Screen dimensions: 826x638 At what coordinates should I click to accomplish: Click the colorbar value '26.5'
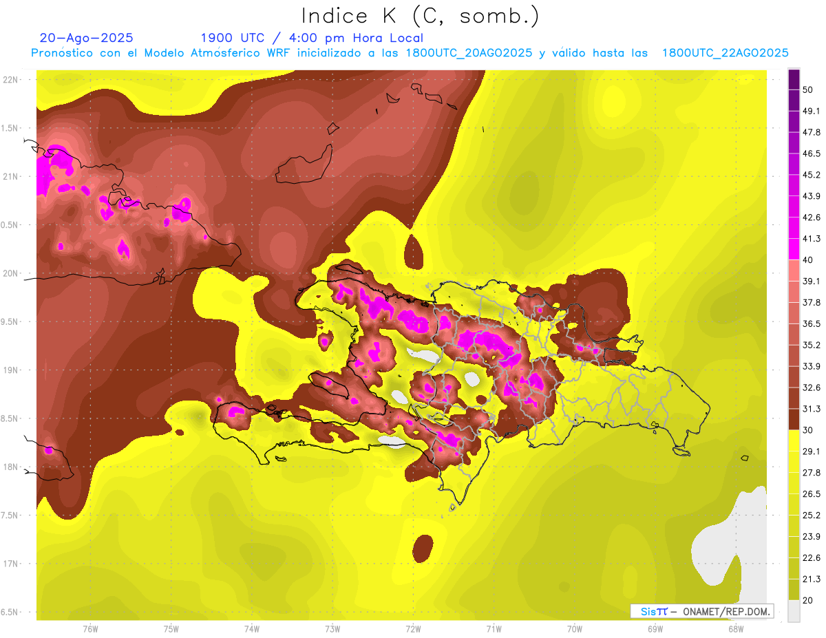pos(811,494)
